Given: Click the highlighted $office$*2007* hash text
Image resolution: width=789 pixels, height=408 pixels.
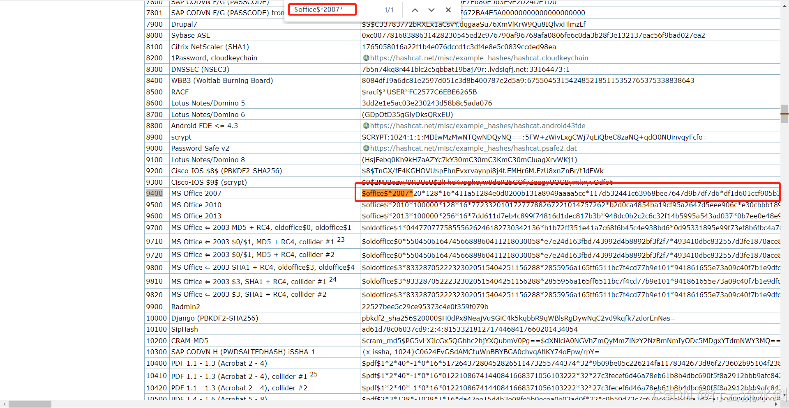Looking at the screenshot, I should click(387, 194).
